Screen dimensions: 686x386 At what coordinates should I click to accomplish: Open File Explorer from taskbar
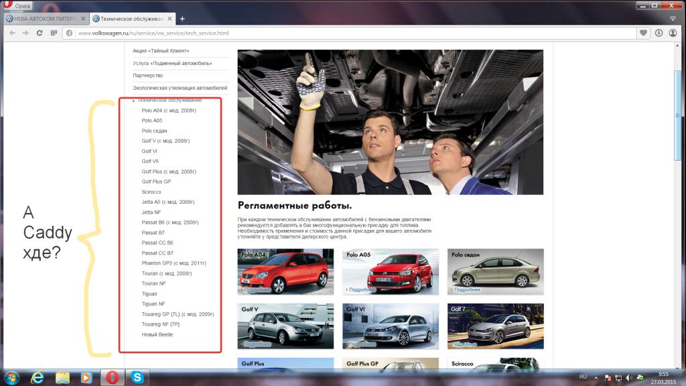click(x=62, y=377)
